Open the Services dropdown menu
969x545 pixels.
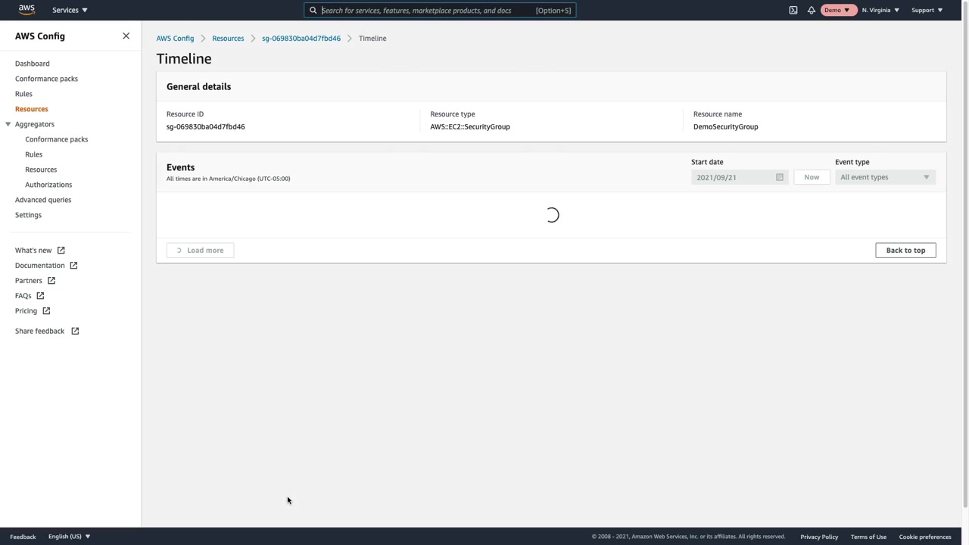(x=70, y=10)
